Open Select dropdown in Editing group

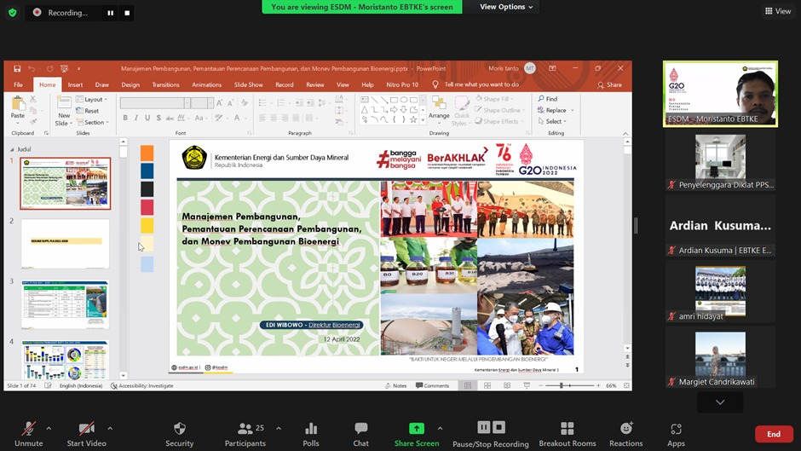pyautogui.click(x=552, y=121)
